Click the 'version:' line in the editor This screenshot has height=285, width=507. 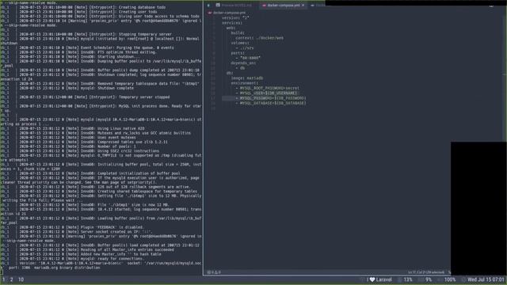click(x=235, y=17)
